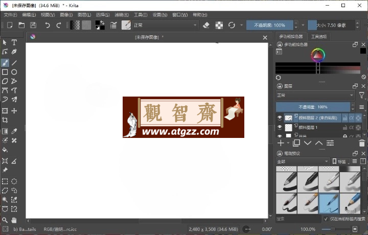Select the Zoom magnifier tool
Image resolution: width=368 pixels, height=235 pixels.
[5, 220]
